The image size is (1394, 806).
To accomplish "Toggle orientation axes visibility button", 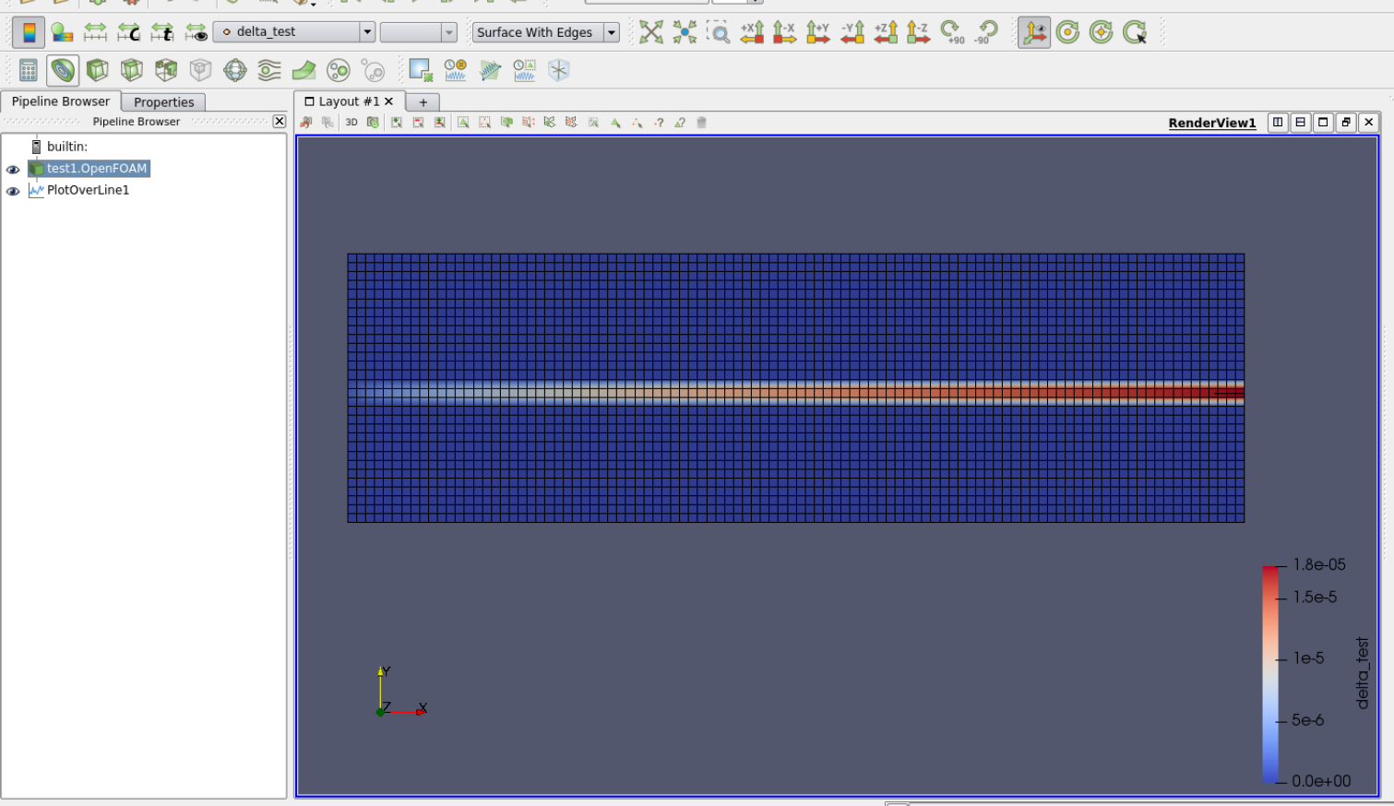I will tap(1034, 32).
